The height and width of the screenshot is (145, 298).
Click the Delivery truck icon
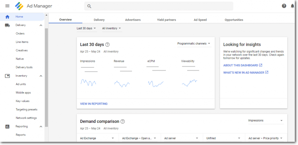(7, 25)
